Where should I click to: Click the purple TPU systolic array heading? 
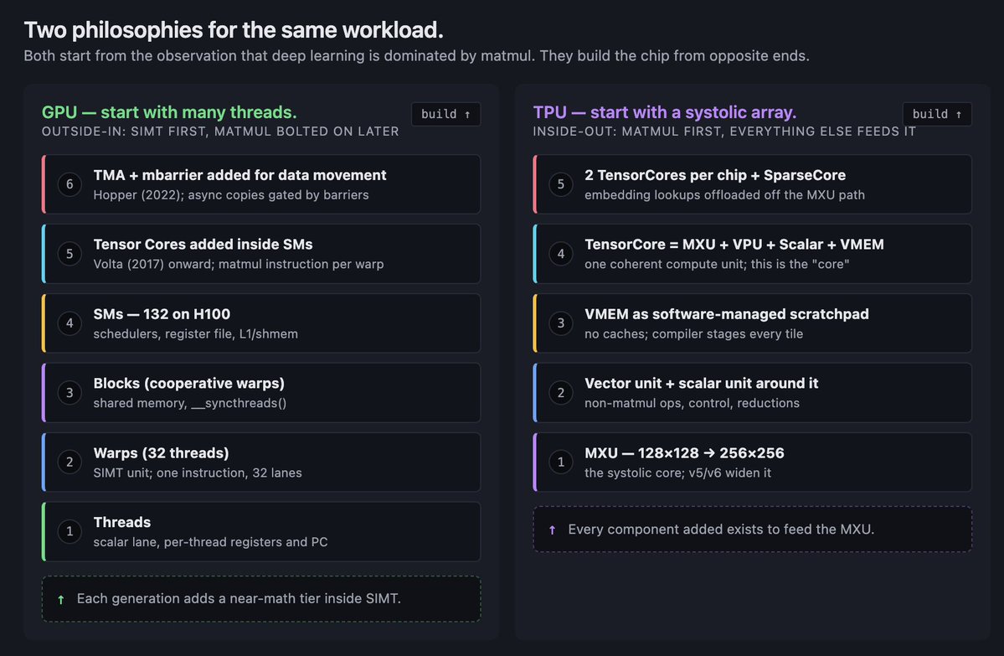(664, 112)
